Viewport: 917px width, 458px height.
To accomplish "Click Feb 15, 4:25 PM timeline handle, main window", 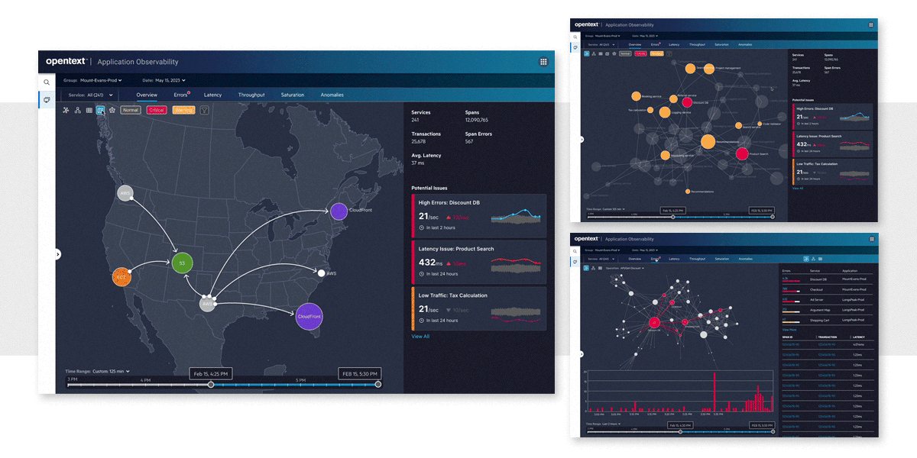I will click(211, 385).
